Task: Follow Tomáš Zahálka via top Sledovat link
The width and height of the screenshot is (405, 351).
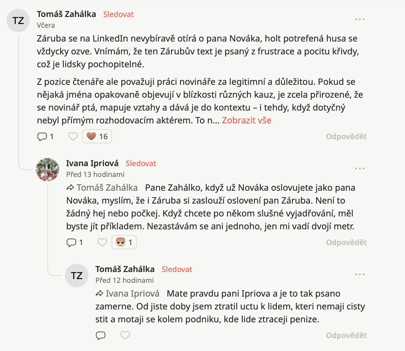Action: coord(118,14)
